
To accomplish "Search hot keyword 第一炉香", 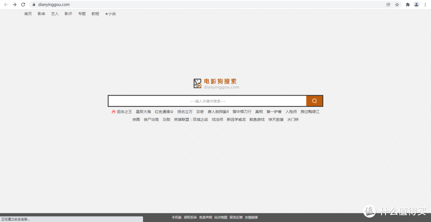I will coord(274,112).
